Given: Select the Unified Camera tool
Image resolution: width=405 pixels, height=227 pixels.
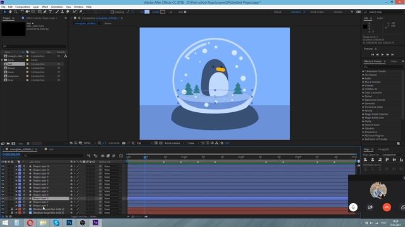Looking at the screenshot, I should coord(27,12).
